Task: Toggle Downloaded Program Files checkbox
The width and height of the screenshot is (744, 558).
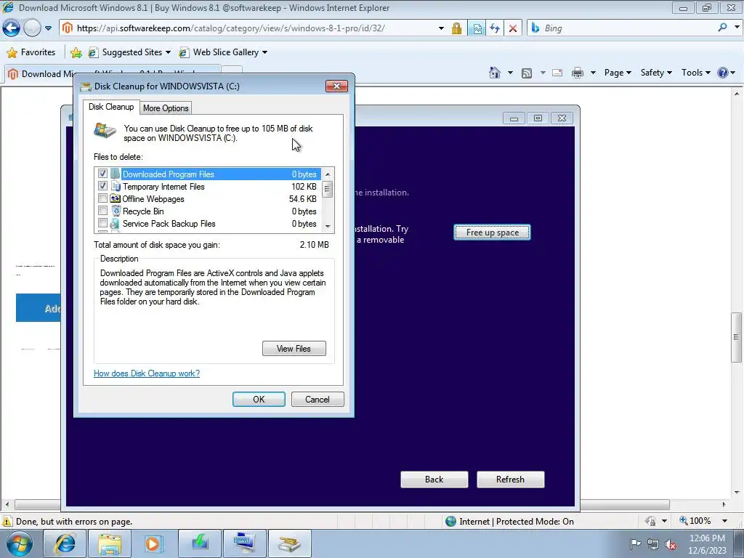Action: (x=102, y=174)
